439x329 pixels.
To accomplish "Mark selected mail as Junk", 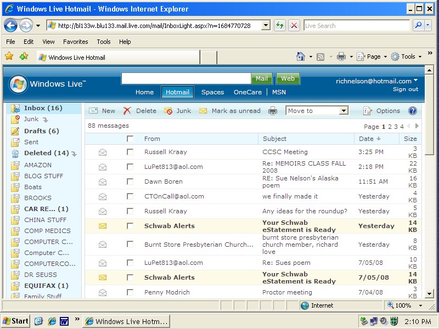I will click(168, 110).
